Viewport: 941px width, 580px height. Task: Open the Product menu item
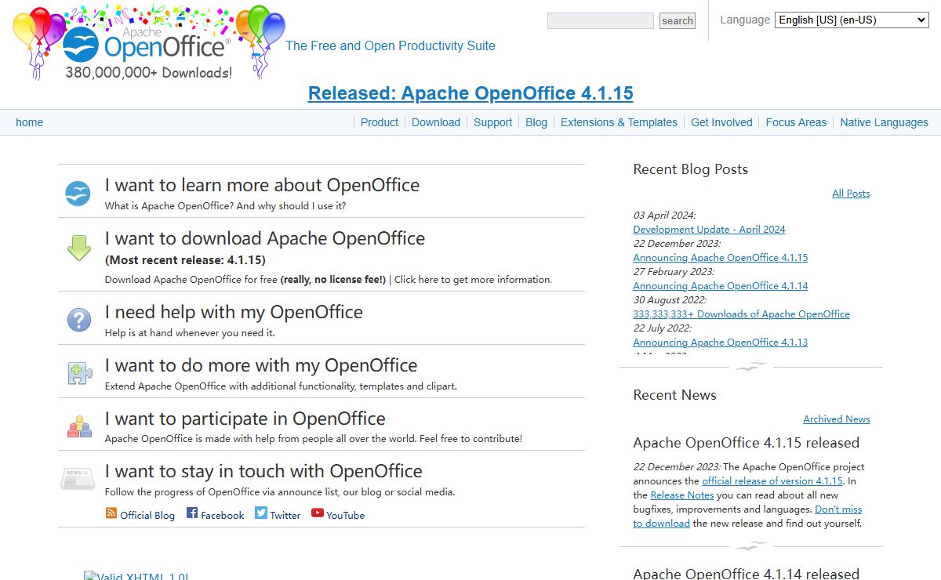point(380,122)
